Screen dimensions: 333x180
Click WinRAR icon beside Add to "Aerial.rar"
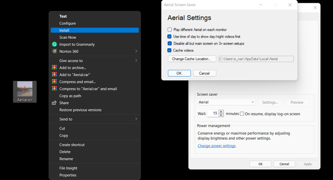point(54,75)
